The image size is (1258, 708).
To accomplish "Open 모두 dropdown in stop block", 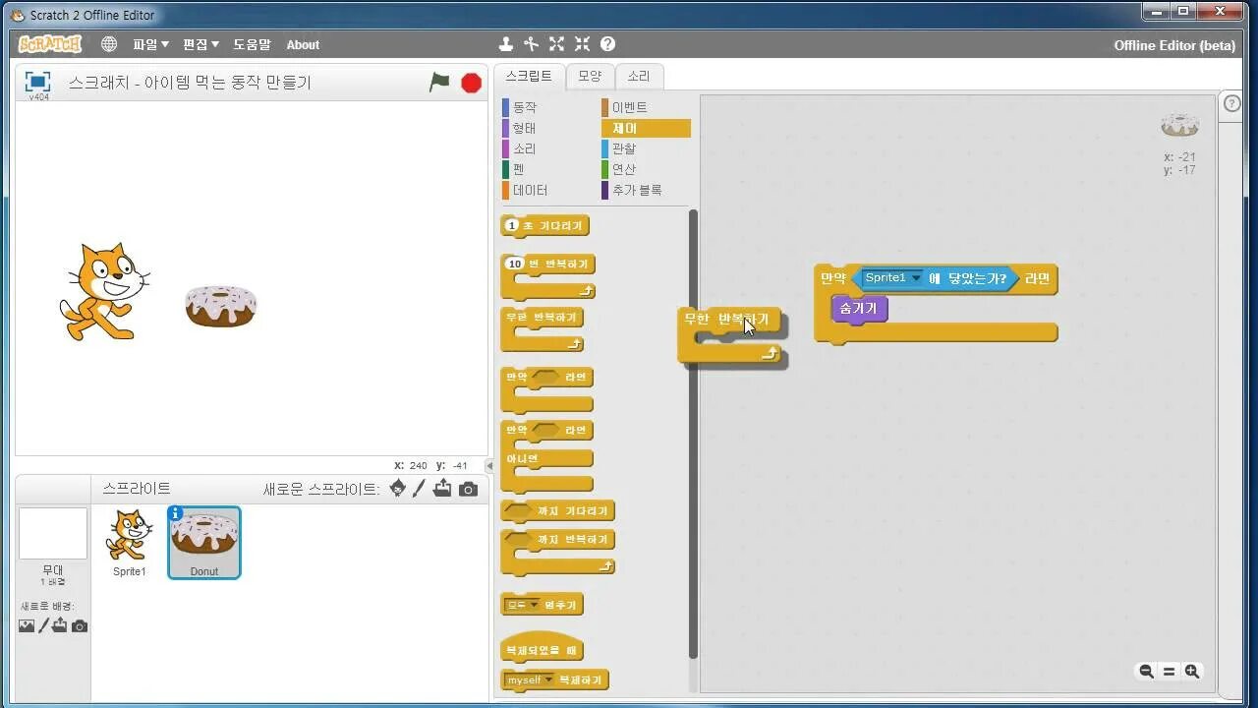I will point(534,605).
